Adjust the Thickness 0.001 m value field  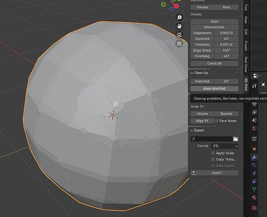[x=226, y=45]
